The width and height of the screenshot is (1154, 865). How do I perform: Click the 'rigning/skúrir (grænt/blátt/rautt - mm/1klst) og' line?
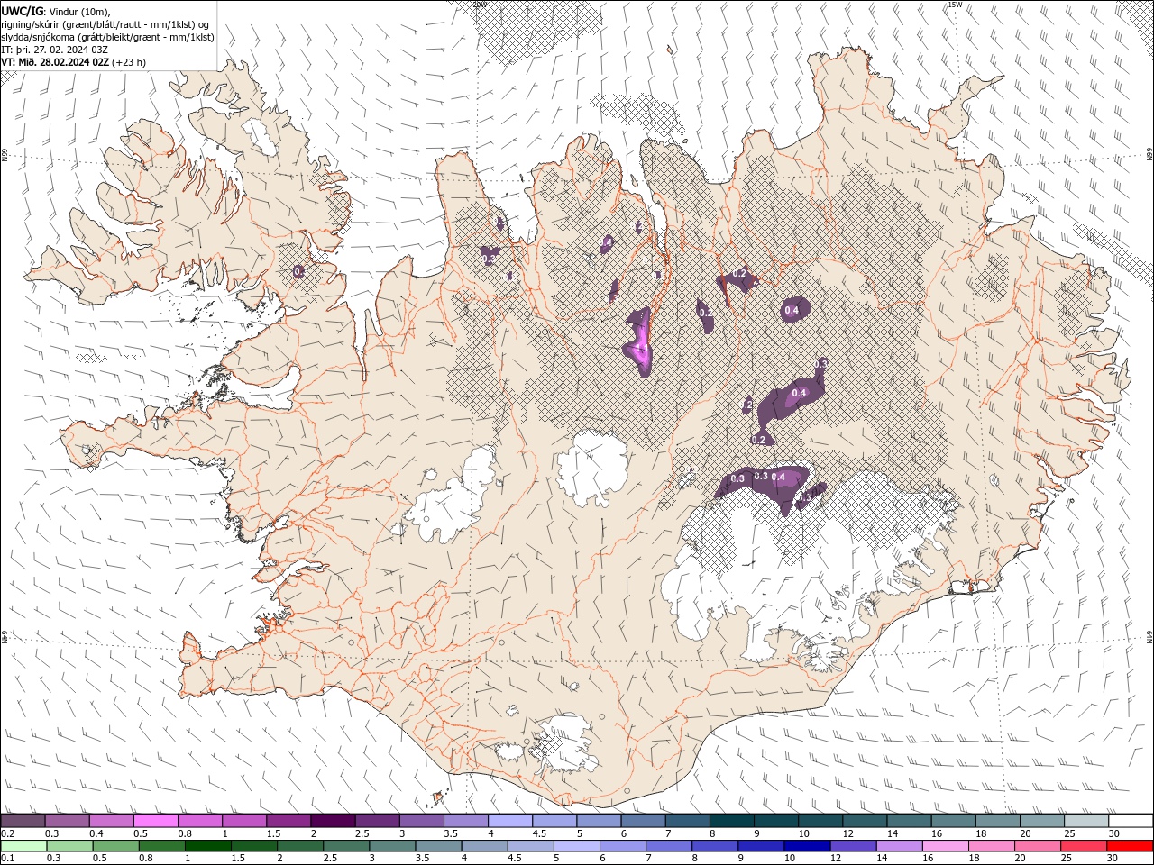pyautogui.click(x=105, y=23)
